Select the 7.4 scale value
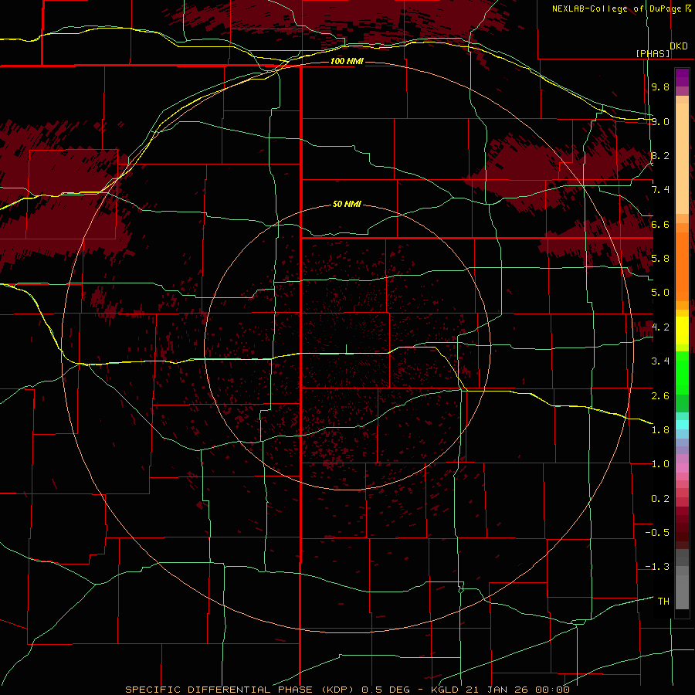The height and width of the screenshot is (695, 695). pos(660,190)
